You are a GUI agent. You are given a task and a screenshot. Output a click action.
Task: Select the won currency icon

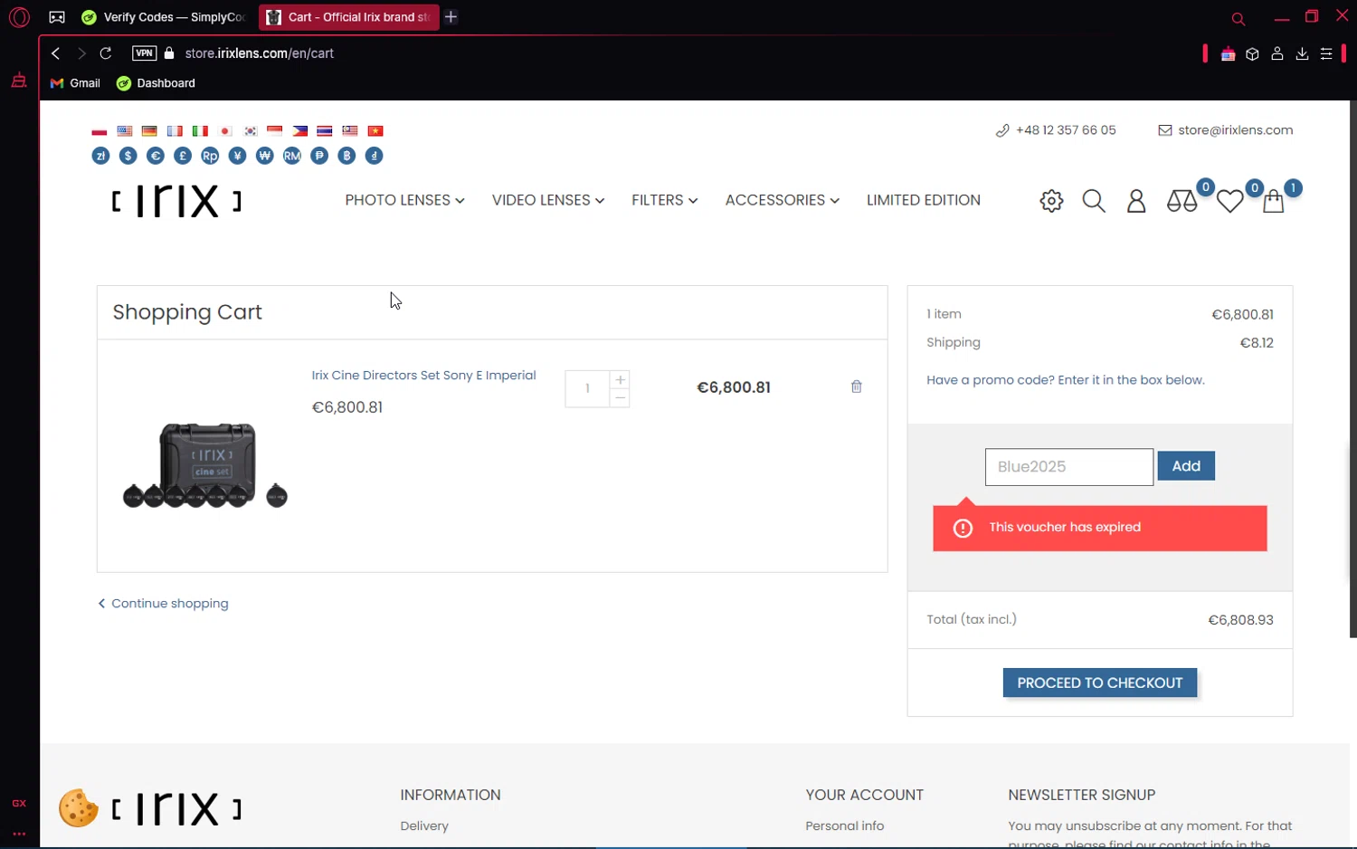264,156
